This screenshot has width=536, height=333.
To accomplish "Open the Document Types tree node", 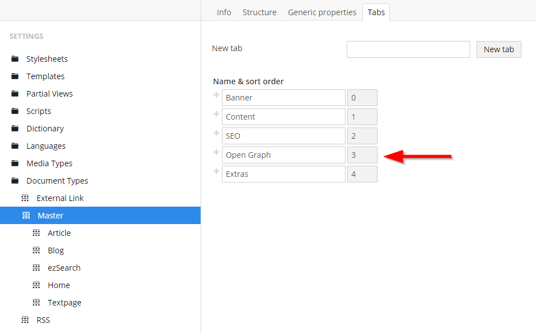I will [x=57, y=181].
